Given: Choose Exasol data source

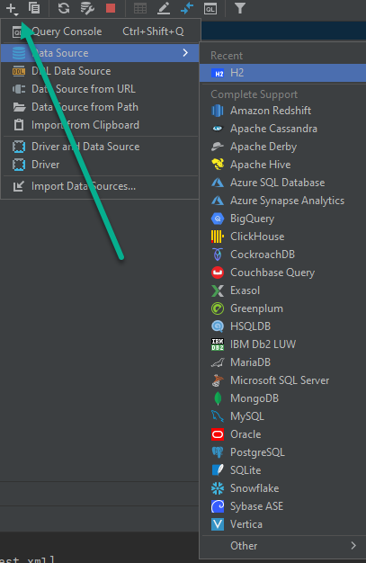Looking at the screenshot, I should 282,290.
